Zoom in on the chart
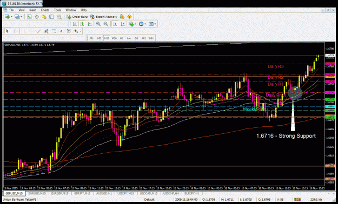Image resolution: width=338 pixels, height=204 pixels. pyautogui.click(x=98, y=24)
